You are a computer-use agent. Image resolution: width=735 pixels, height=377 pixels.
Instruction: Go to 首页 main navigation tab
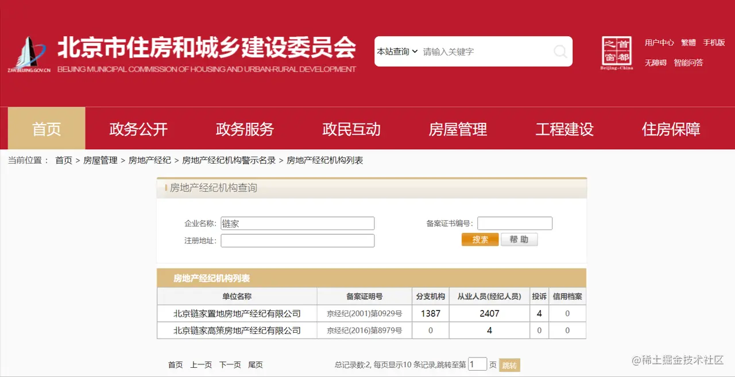(47, 129)
